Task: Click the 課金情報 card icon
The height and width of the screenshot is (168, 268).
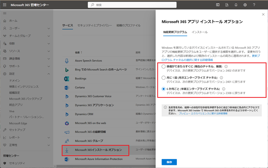Action: tap(5, 59)
